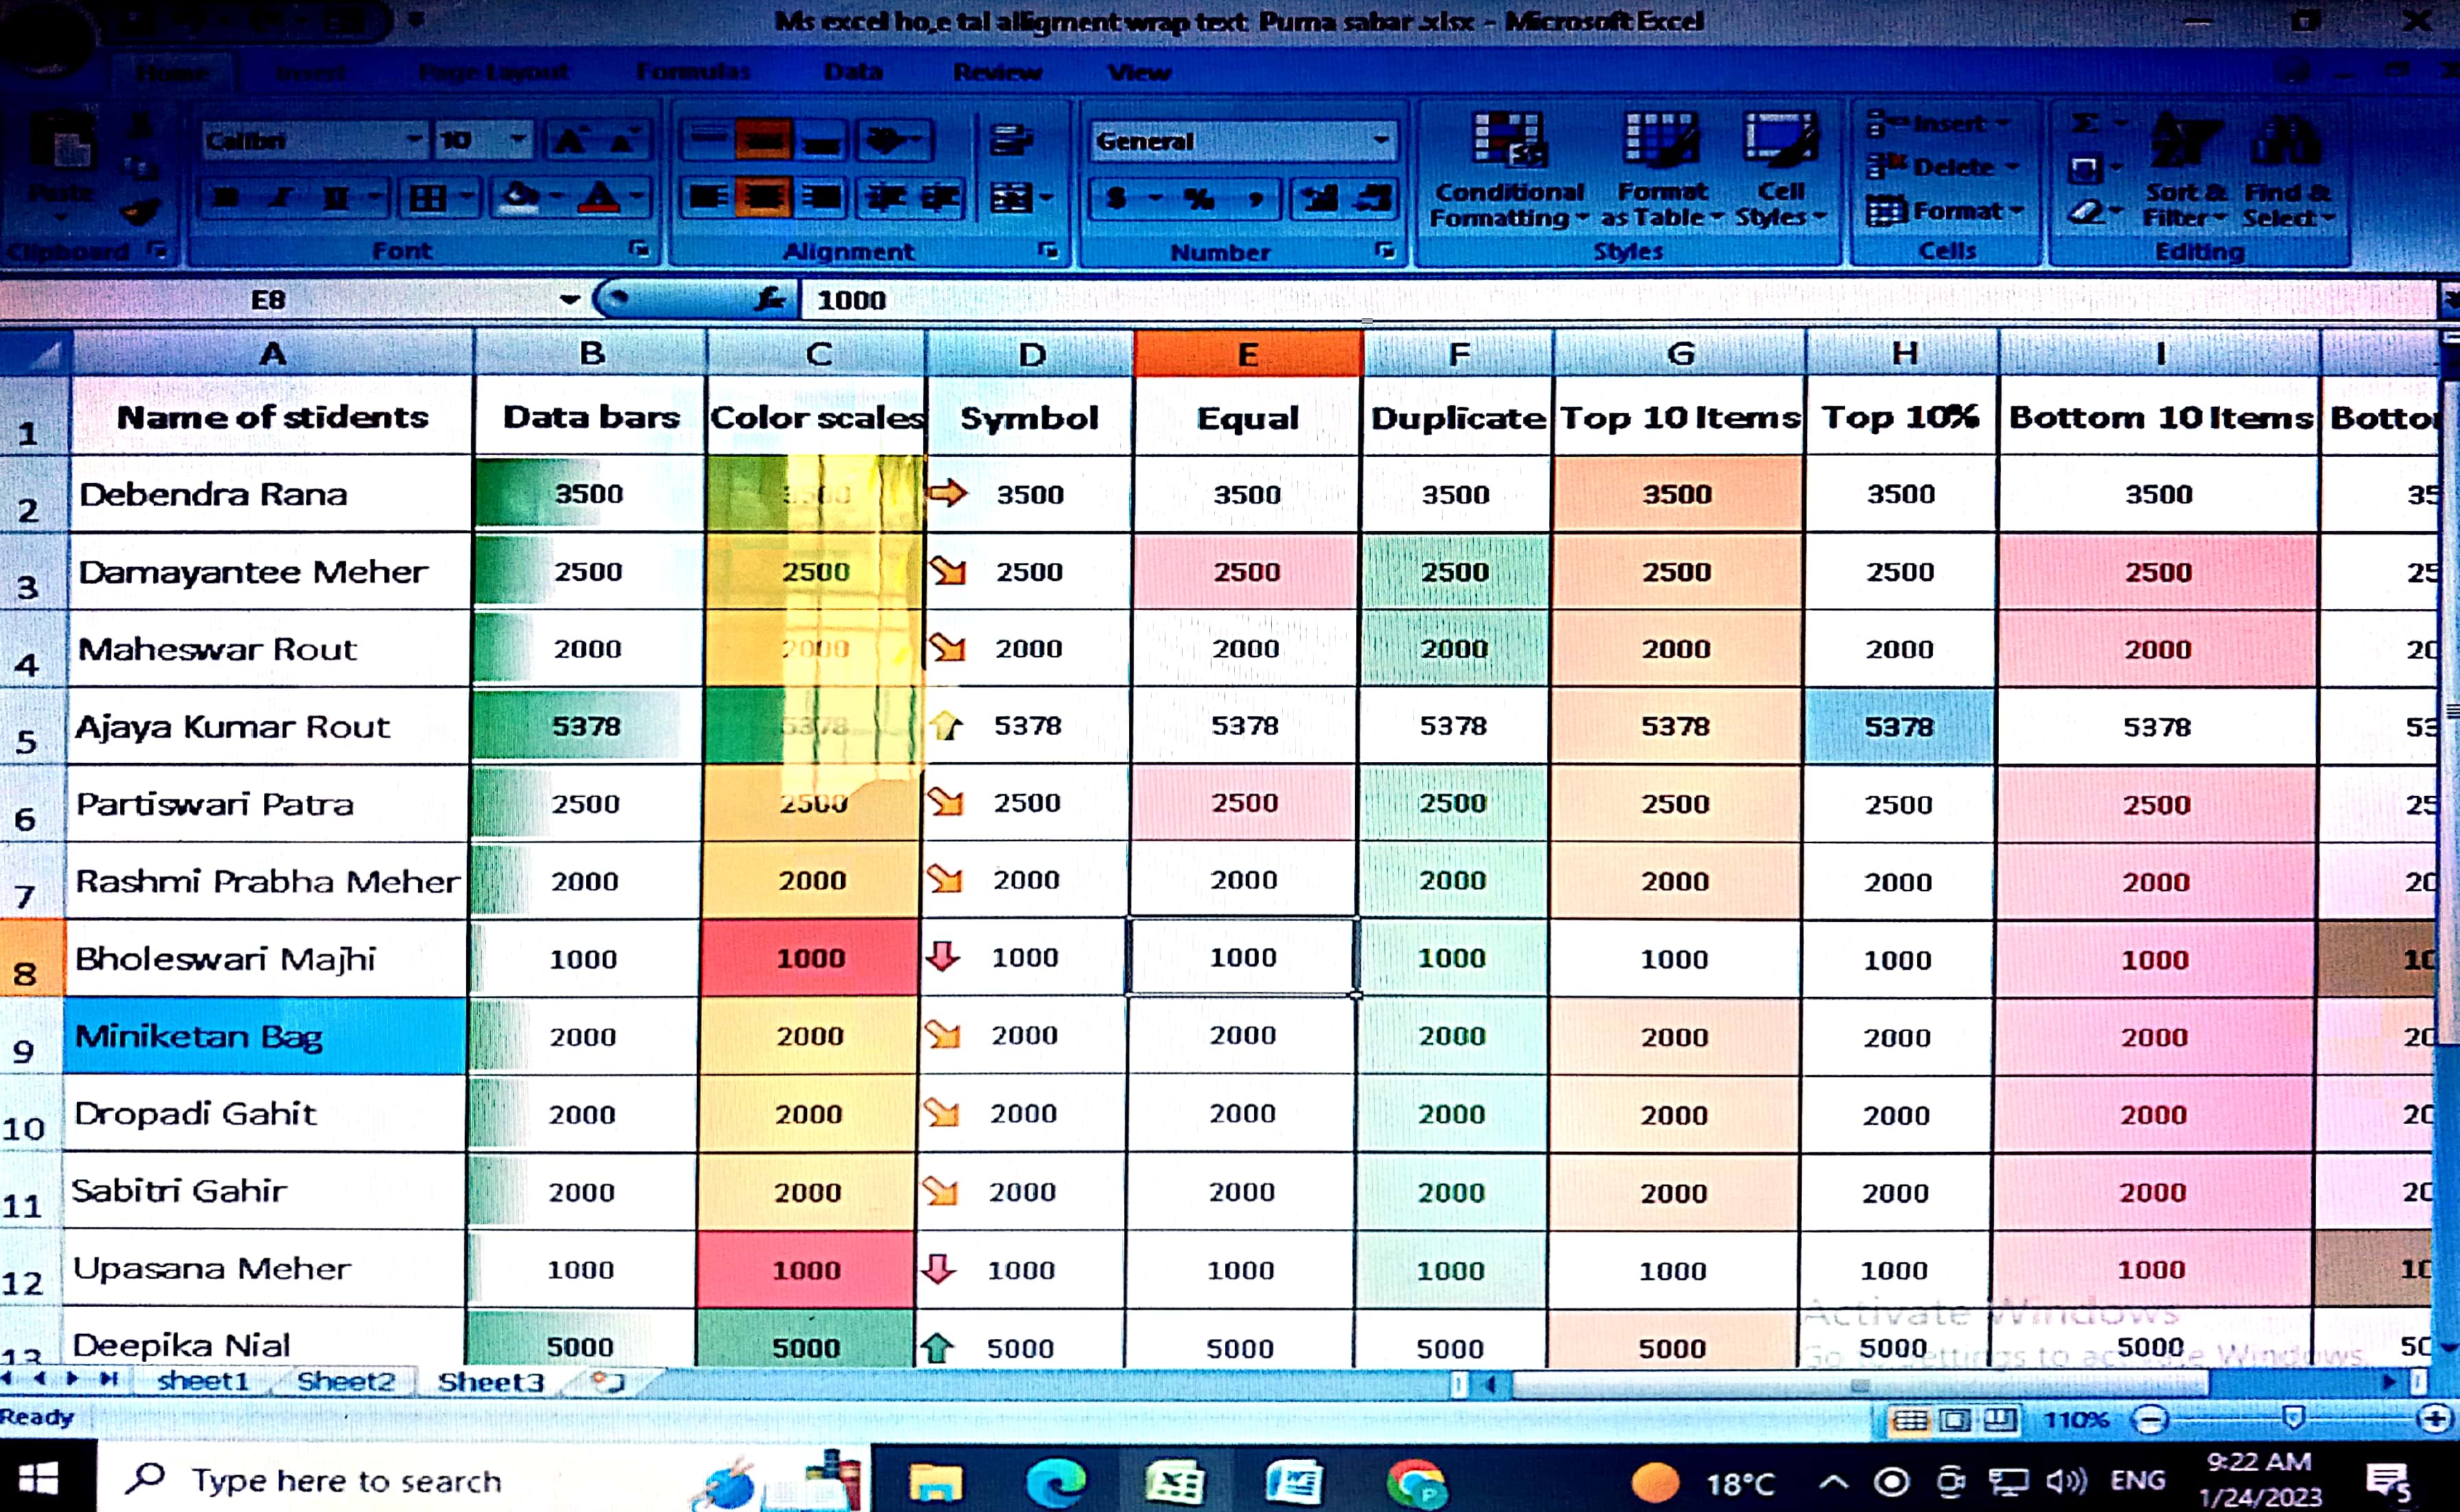
Task: Expand the Name Box dropdown arrow
Action: tap(569, 299)
